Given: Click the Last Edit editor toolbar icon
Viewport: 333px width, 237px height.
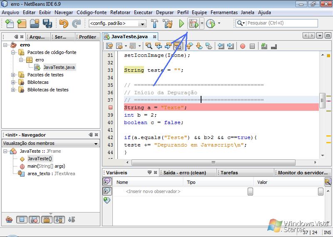Looking at the screenshot, I should pos(109,46).
